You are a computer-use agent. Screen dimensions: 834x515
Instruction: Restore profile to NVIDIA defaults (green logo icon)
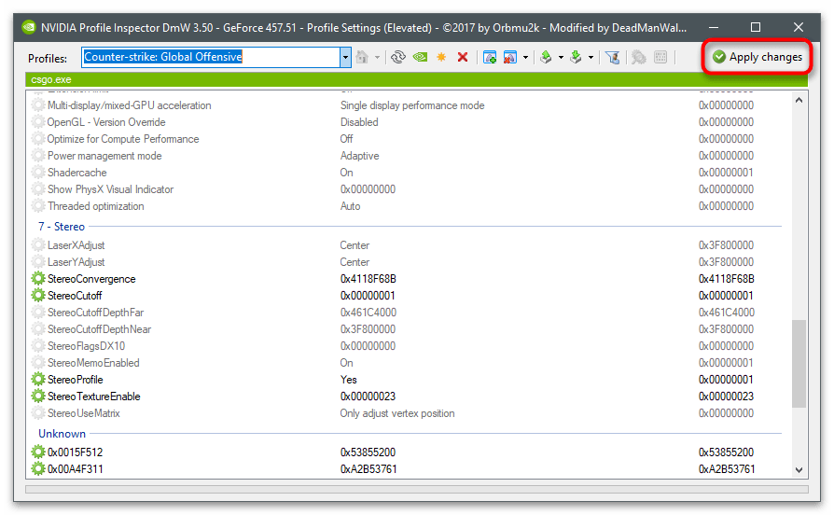(420, 57)
